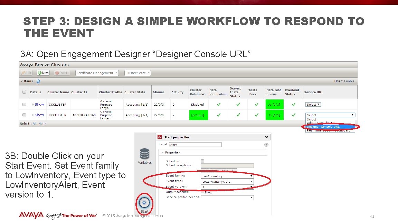Open the Event family dropdown
Image resolution: width=398 pixels, height=223 pixels.
tap(227, 176)
